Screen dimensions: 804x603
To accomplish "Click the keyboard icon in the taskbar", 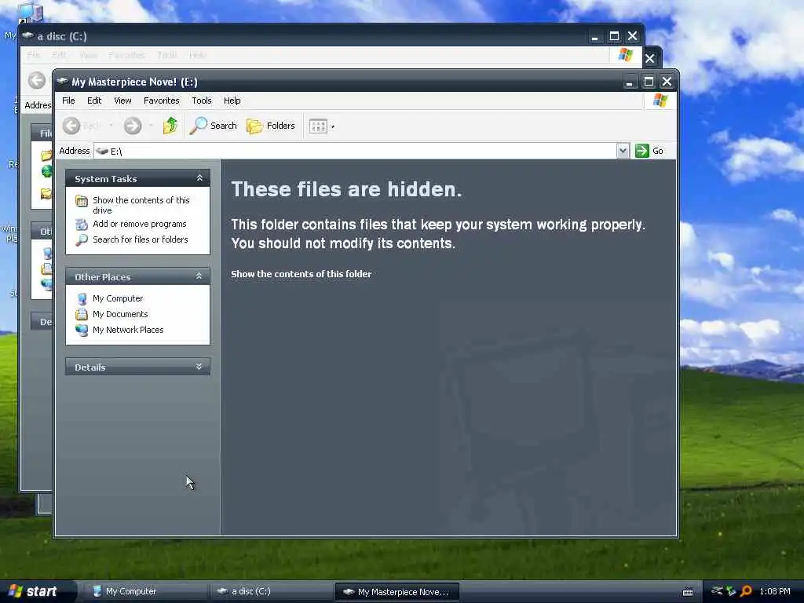I will tap(688, 592).
